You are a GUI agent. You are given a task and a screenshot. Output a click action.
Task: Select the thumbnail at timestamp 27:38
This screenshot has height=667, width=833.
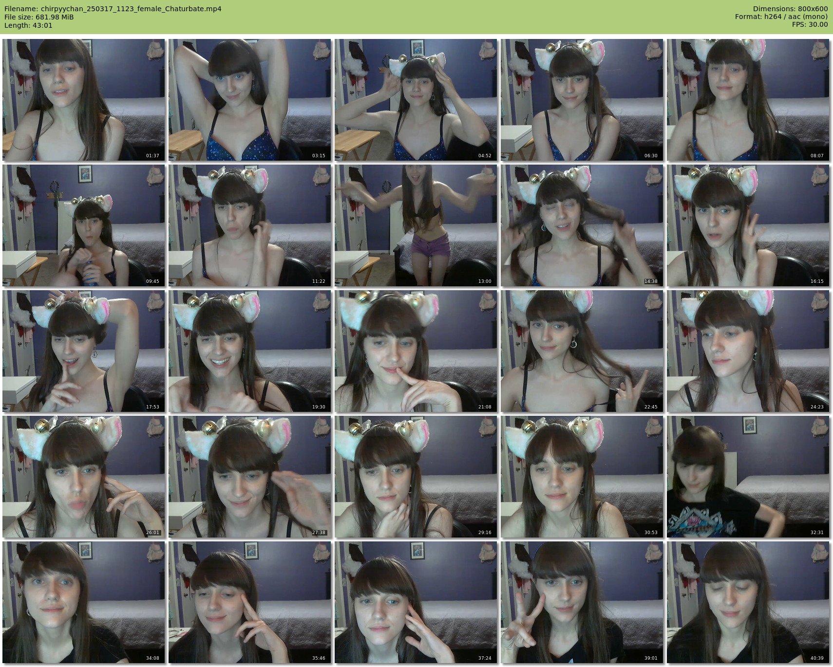point(250,477)
